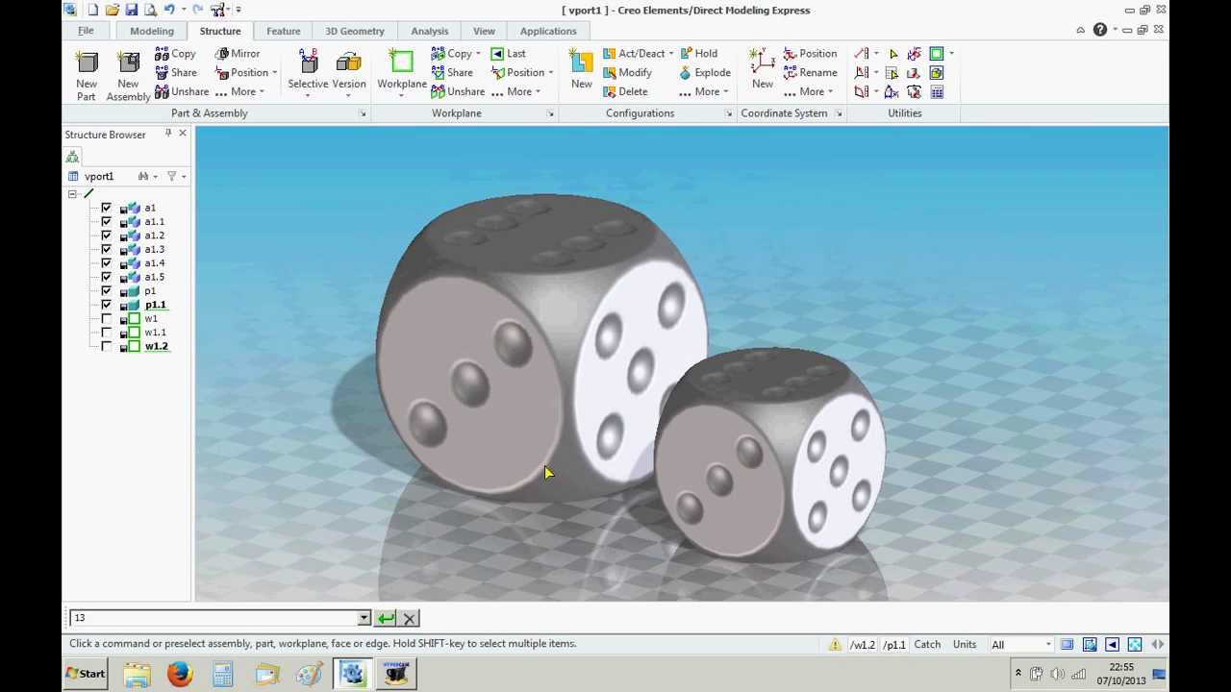Select the Hold configuration tool
This screenshot has width=1231, height=692.
click(x=697, y=54)
